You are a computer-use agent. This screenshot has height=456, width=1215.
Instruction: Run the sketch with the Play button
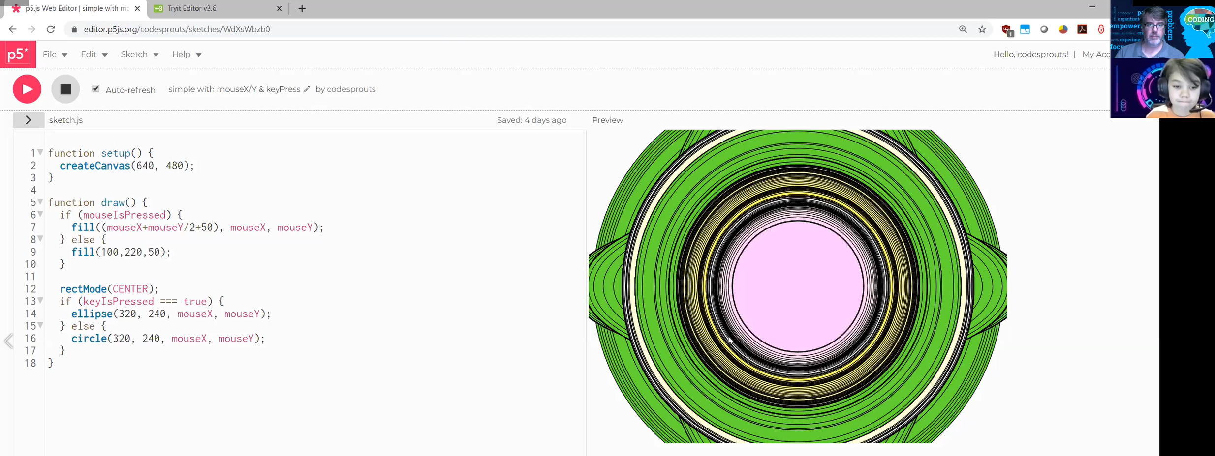(27, 89)
